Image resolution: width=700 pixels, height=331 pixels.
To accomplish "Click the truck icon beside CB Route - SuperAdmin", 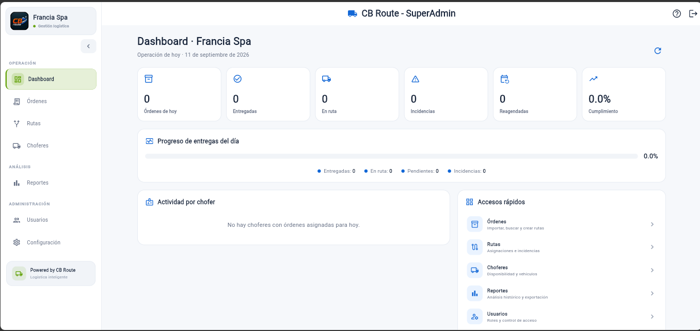I will [x=353, y=13].
